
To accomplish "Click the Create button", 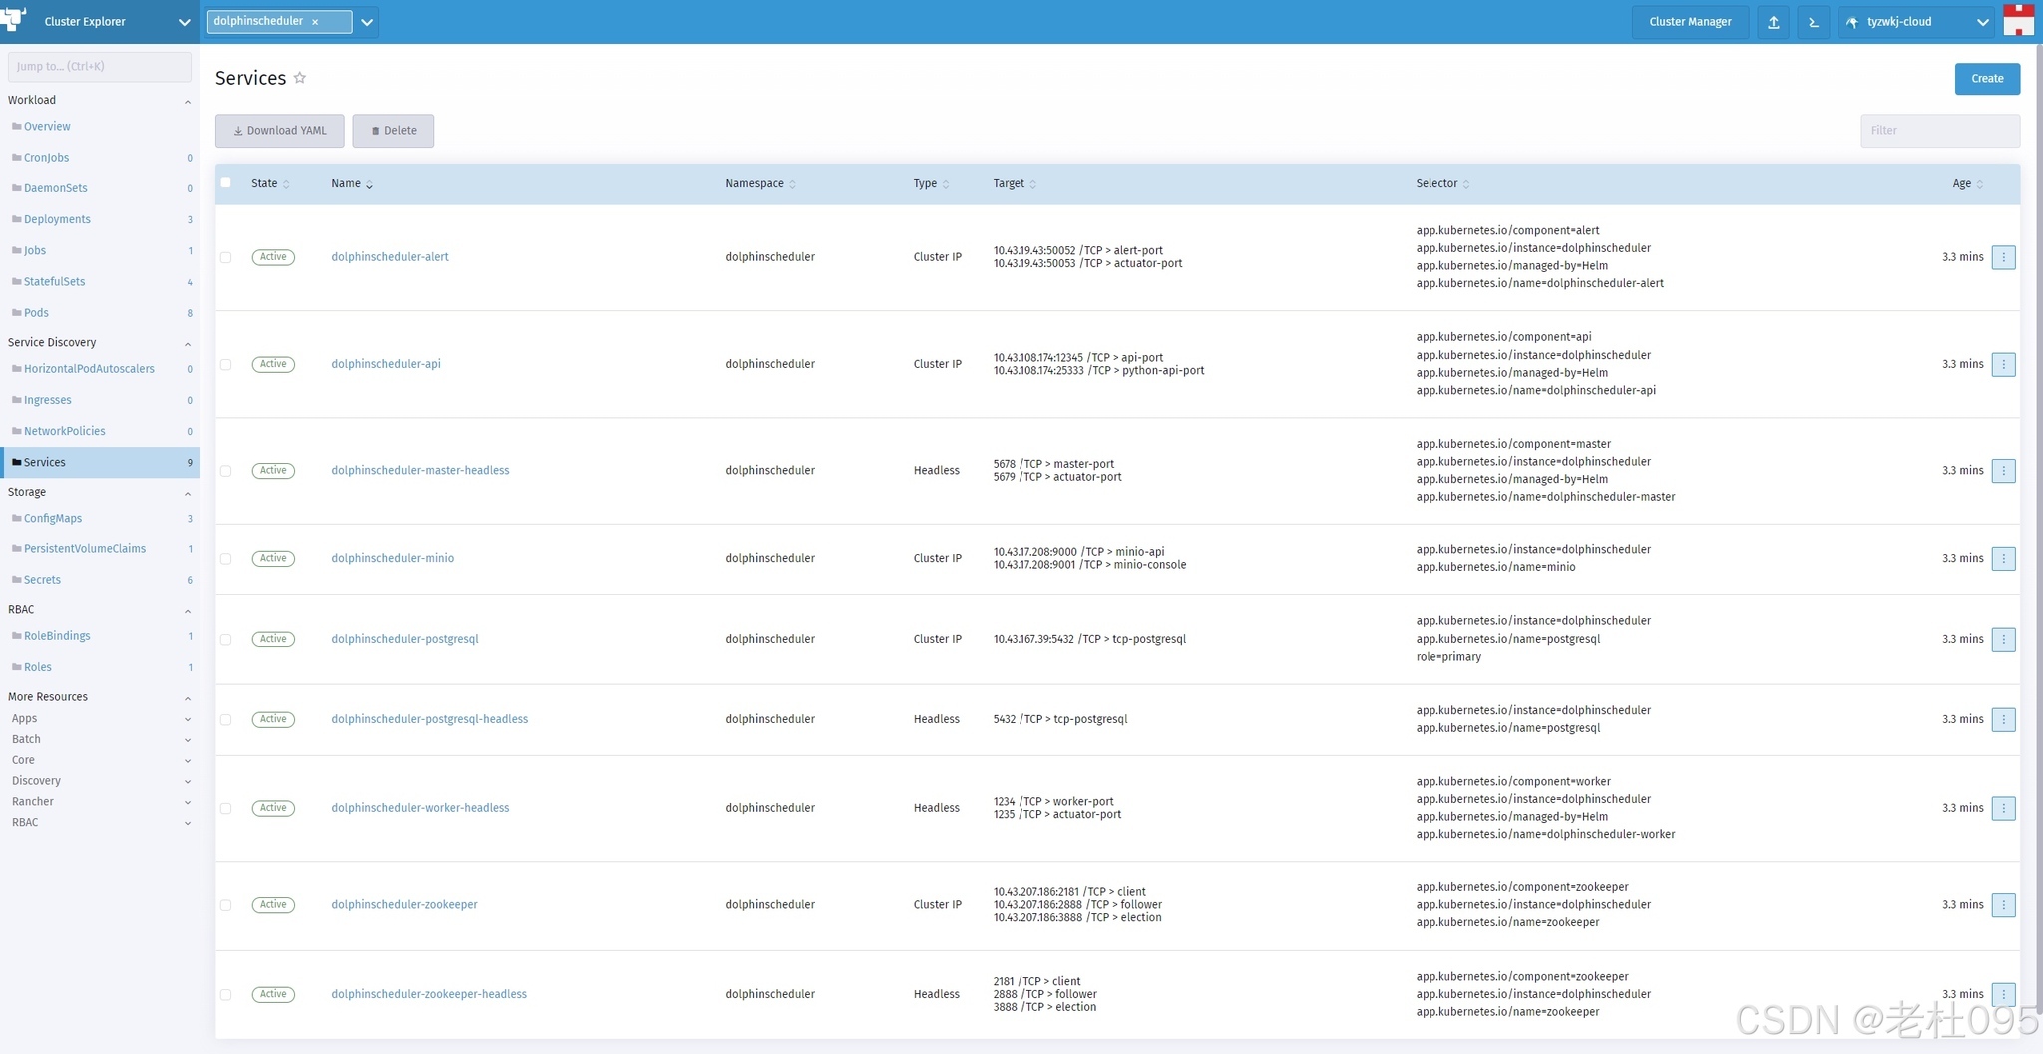I will pyautogui.click(x=1987, y=79).
